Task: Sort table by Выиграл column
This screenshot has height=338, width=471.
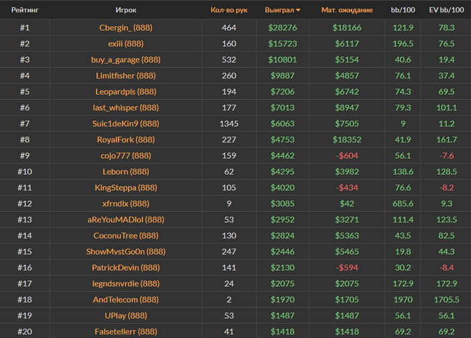Action: point(283,10)
